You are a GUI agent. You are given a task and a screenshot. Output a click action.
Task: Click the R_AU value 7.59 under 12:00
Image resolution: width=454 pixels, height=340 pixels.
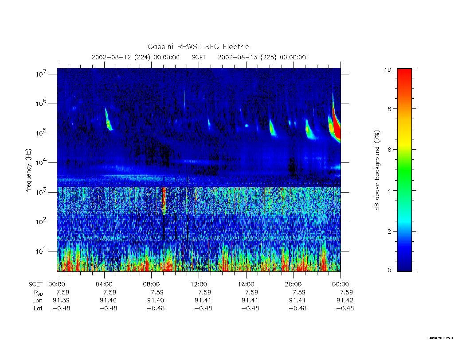tap(204, 292)
